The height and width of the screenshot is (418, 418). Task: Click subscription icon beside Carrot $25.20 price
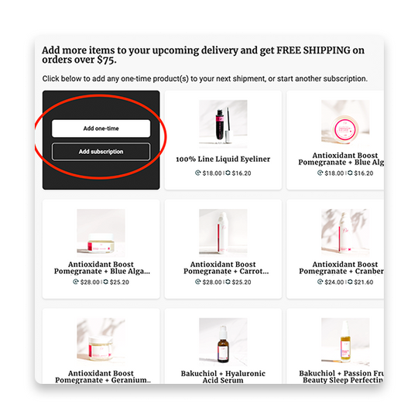coord(228,282)
